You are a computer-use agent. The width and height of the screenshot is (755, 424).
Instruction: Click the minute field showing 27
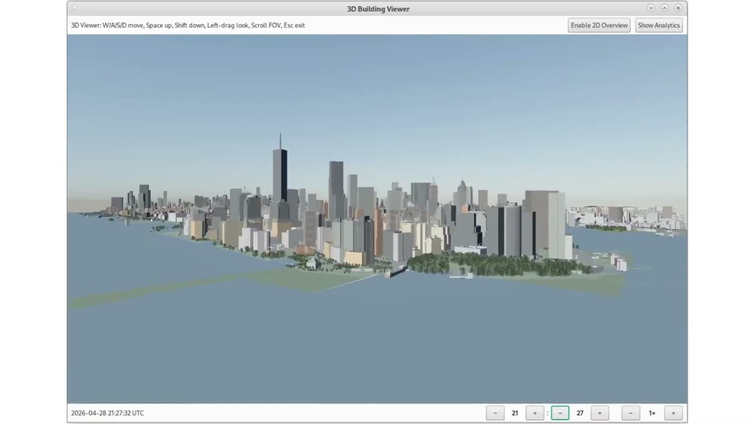tap(580, 413)
